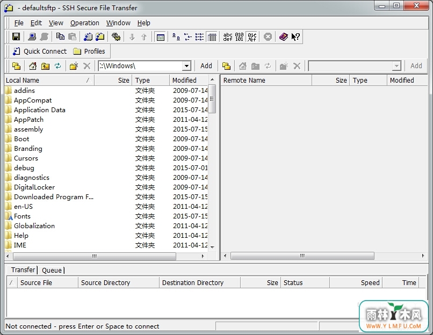This screenshot has width=433, height=335.
Task: Select the Fonts folder
Action: coord(22,216)
